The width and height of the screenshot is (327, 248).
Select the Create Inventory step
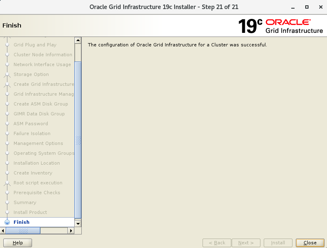33,173
